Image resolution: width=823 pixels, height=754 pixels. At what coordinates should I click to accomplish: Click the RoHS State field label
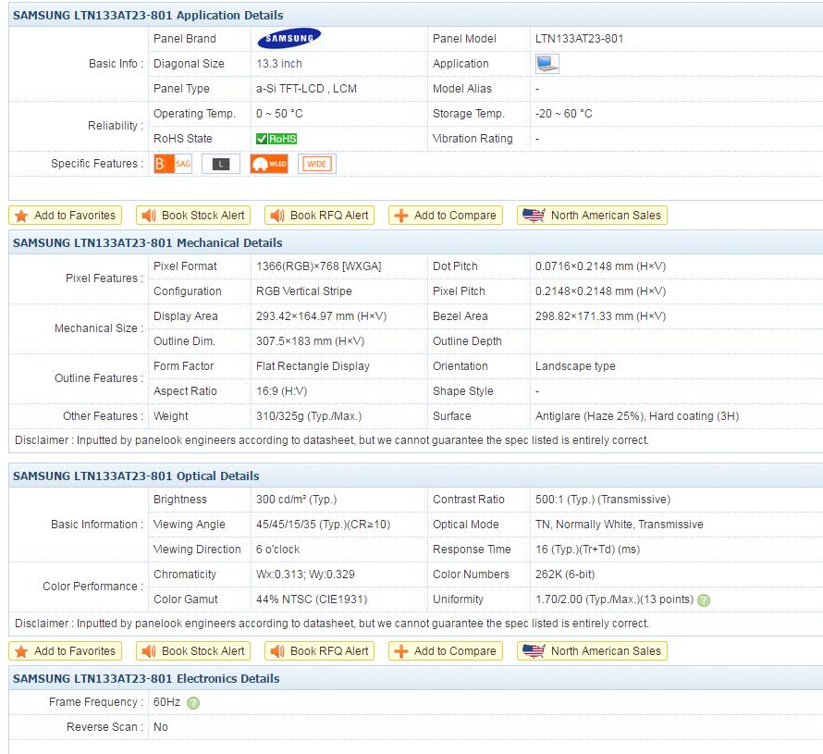183,139
